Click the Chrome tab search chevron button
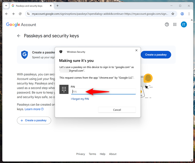 tap(6, 6)
